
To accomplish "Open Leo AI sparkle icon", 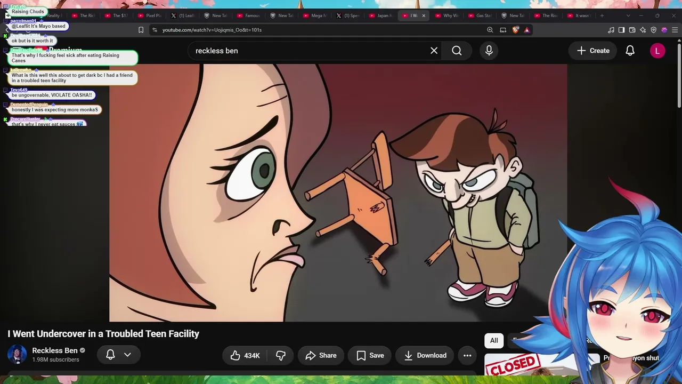I will (x=643, y=30).
